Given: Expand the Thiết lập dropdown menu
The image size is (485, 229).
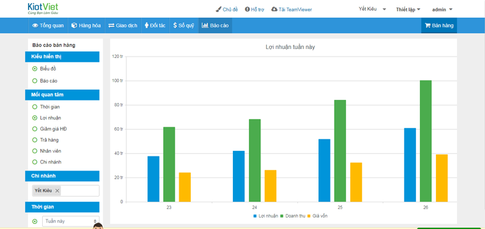Looking at the screenshot, I should click(x=408, y=10).
